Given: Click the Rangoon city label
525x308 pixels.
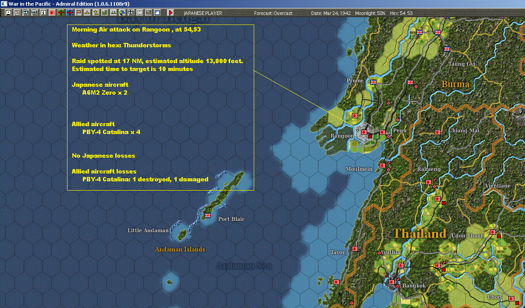Looking at the screenshot, I should 342,135.
